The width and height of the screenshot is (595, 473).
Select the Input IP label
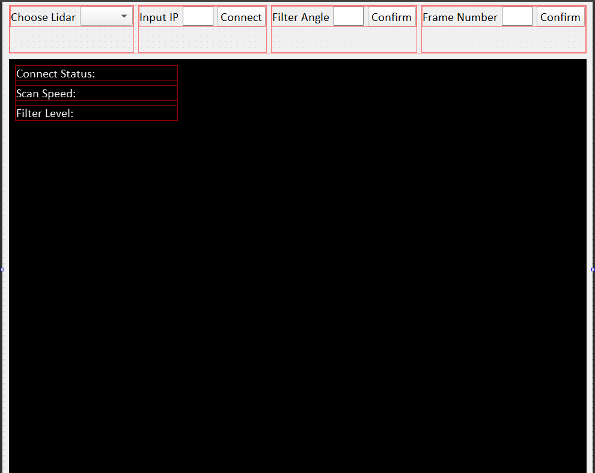(x=159, y=17)
